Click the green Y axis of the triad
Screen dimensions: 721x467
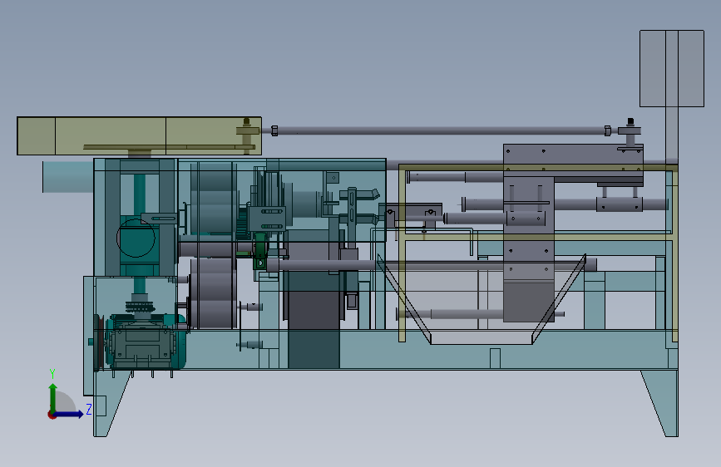click(x=53, y=398)
